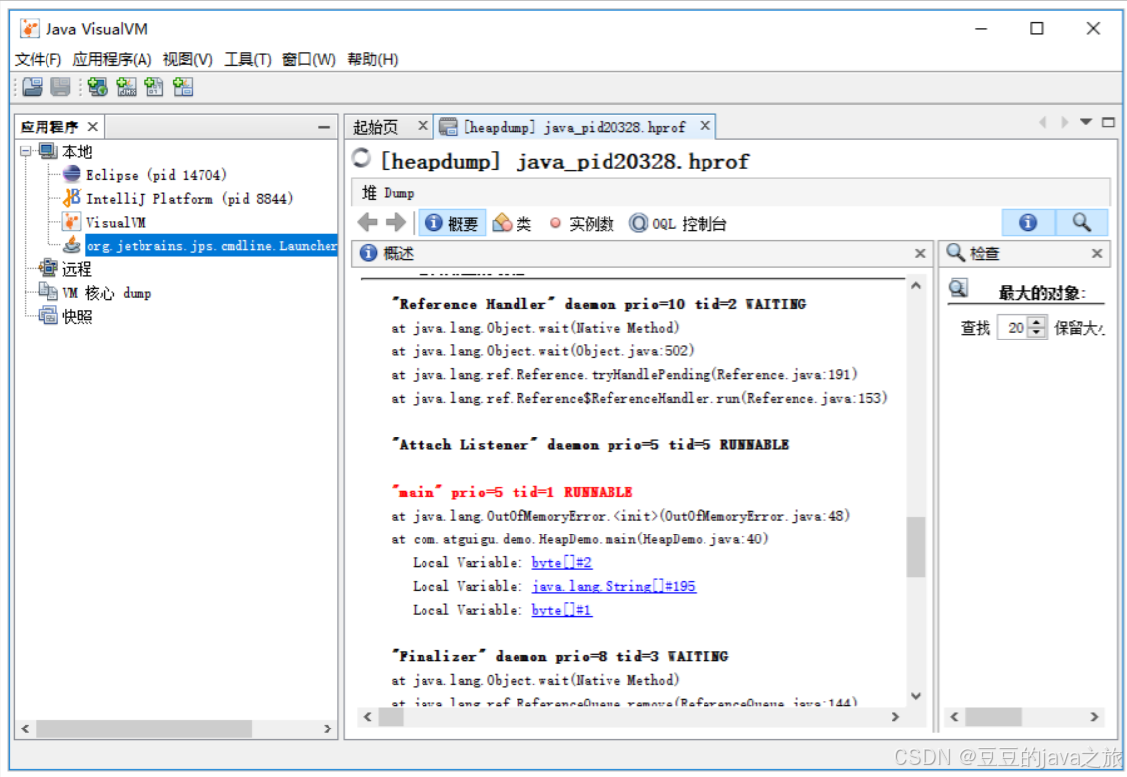
Task: Close the 概述 section
Action: [920, 253]
